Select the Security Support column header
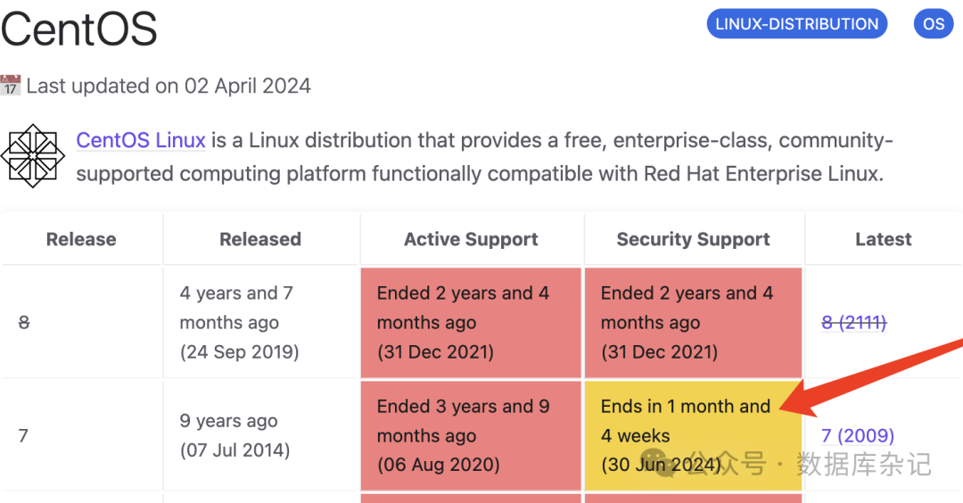963x503 pixels. pos(693,239)
